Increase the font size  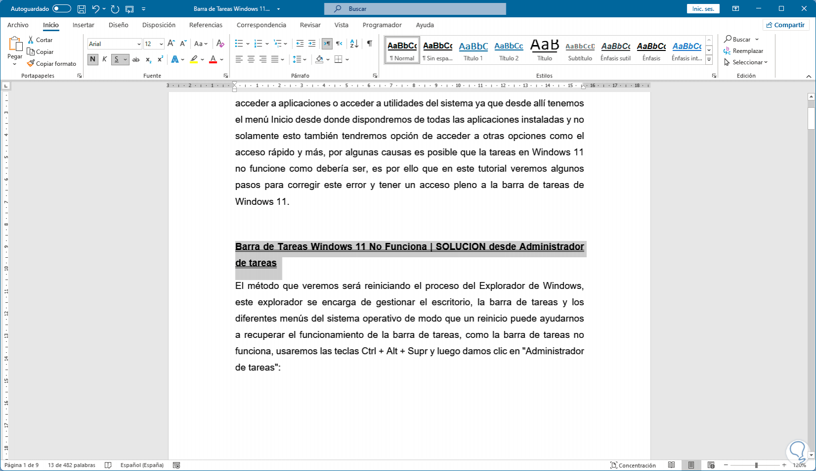point(171,44)
